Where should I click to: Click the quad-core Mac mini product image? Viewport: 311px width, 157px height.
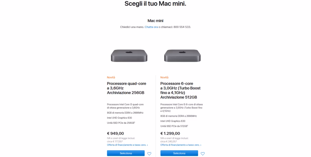coord(129,55)
